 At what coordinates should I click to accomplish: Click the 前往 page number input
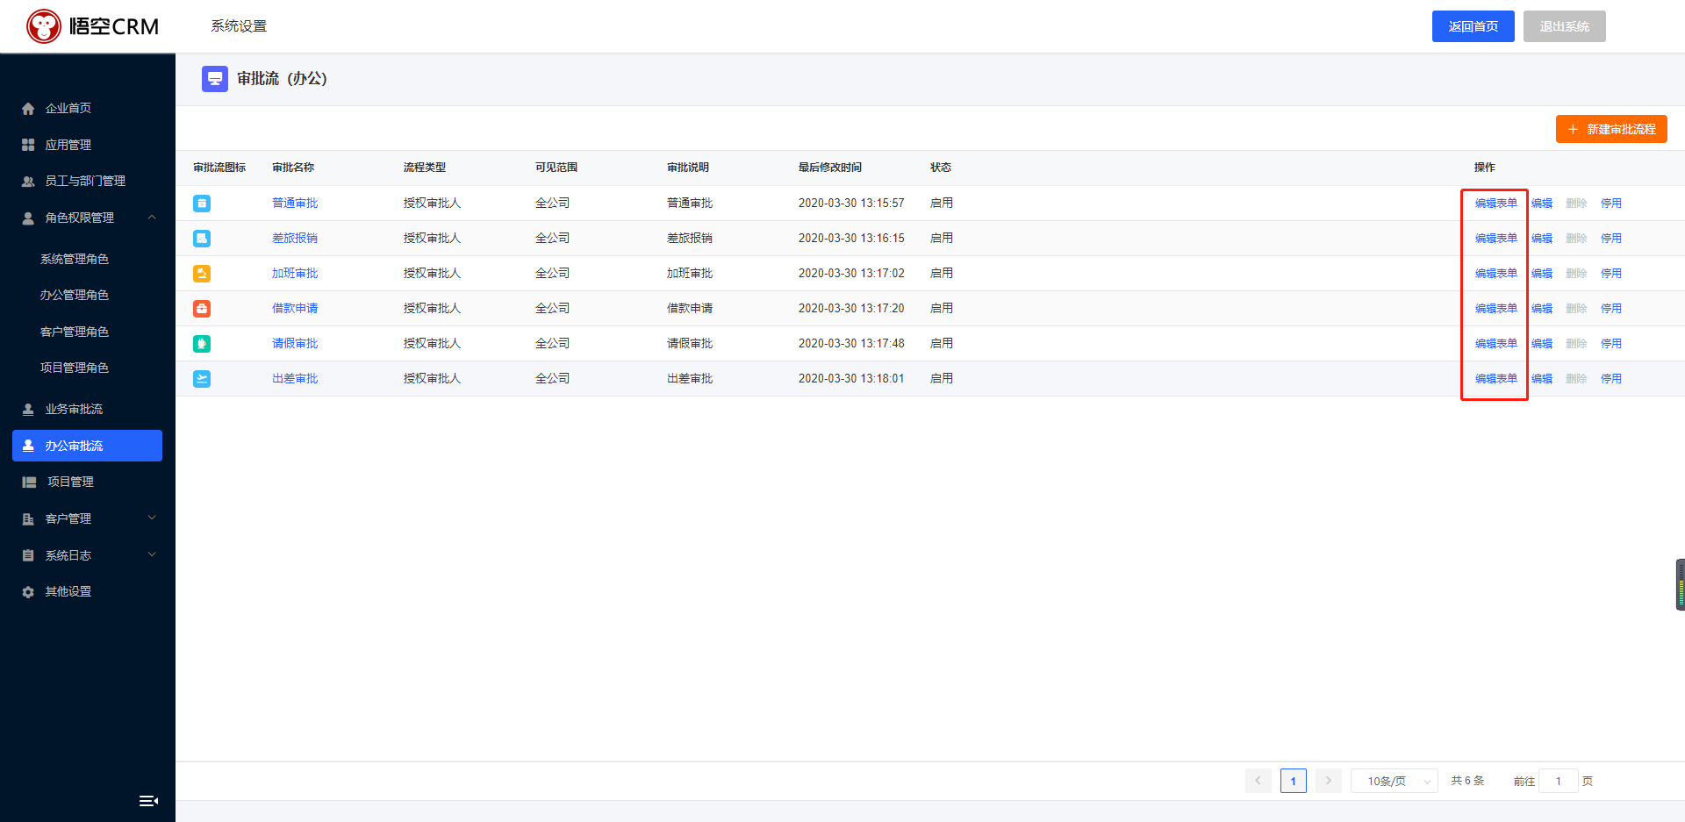(1559, 781)
